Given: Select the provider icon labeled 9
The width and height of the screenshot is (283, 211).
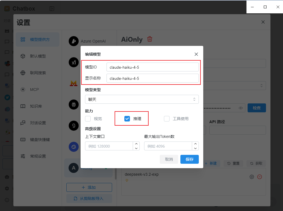Looking at the screenshot, I should pos(74,126).
